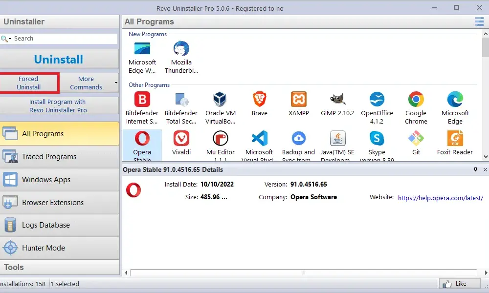This screenshot has width=489, height=293.
Task: Click the Like thumbs-up button
Action: pyautogui.click(x=459, y=284)
